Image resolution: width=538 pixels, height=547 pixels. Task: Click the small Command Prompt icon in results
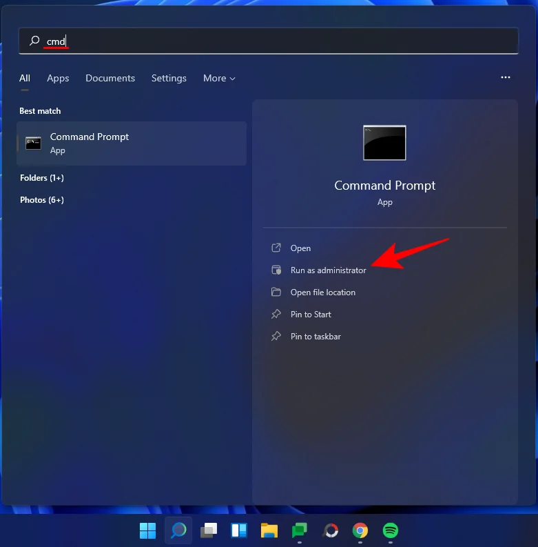click(x=33, y=143)
